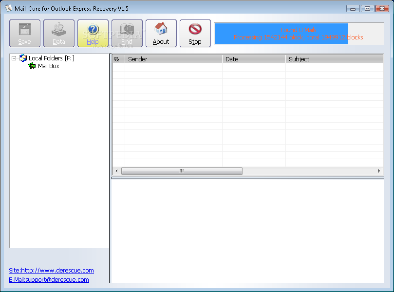Click the !& column header
This screenshot has height=292, width=394.
click(119, 59)
